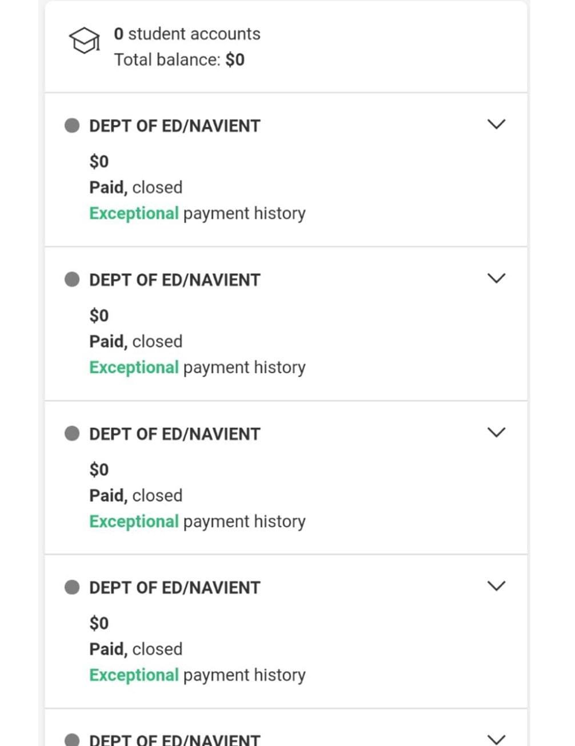Click 'Total balance: $0' summary line
The width and height of the screenshot is (575, 746).
tap(179, 60)
